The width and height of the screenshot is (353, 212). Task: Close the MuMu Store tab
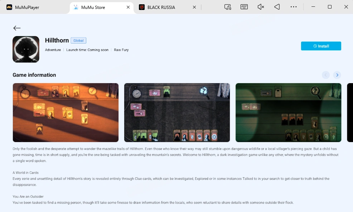click(128, 7)
